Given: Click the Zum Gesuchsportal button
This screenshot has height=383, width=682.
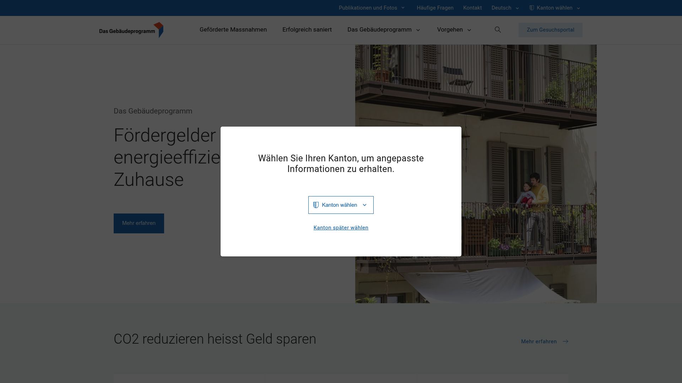Looking at the screenshot, I should click(550, 30).
